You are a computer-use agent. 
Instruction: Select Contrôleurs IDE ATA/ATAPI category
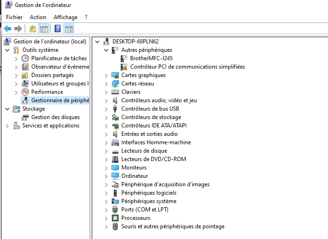point(154,126)
